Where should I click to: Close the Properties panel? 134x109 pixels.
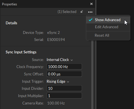(91, 4)
